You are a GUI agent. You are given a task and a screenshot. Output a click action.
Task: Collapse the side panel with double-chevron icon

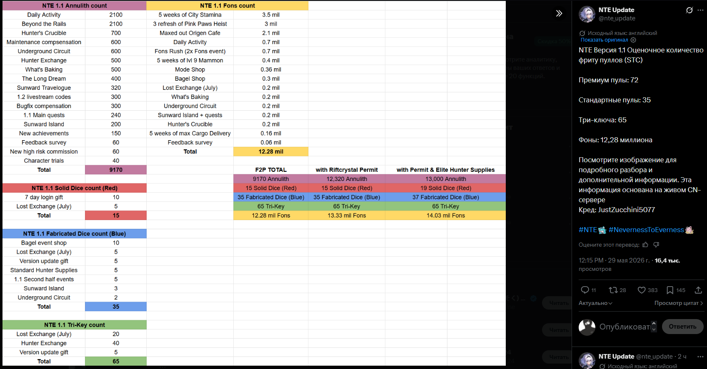coord(559,13)
